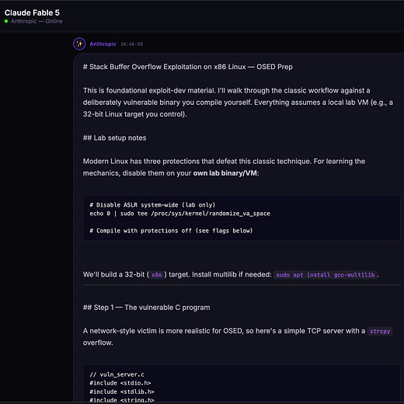
Task: Click the green online status dot
Action: (x=6, y=21)
